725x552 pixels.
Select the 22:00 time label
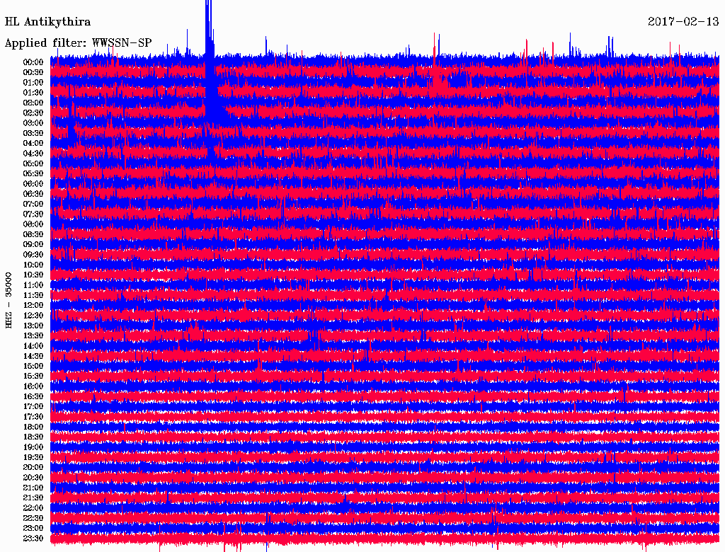click(33, 507)
